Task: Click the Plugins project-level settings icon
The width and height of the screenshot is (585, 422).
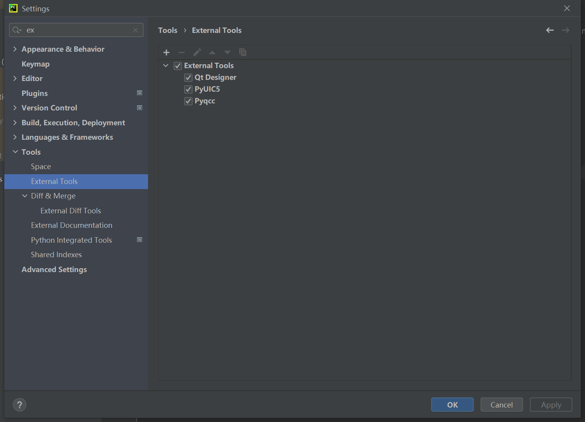Action: click(x=139, y=93)
